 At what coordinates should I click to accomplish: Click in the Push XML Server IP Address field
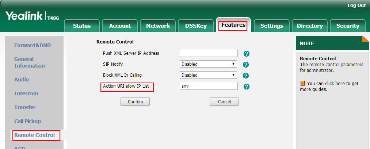click(x=209, y=53)
